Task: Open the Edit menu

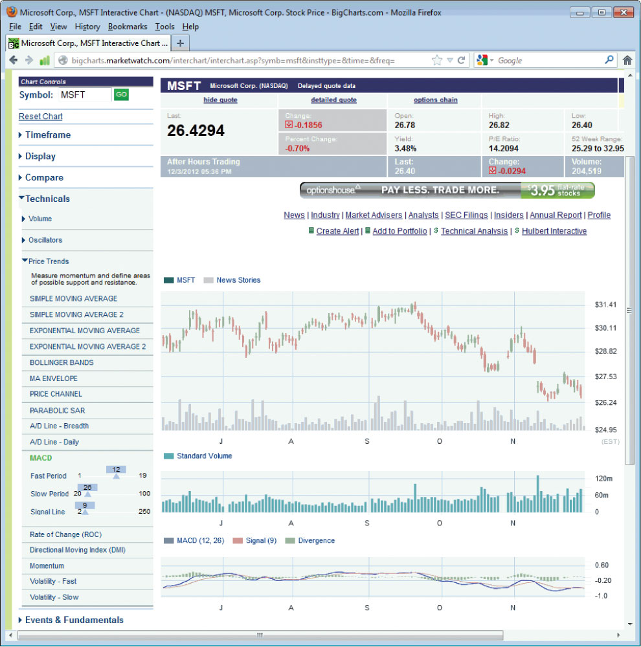Action: (x=36, y=27)
